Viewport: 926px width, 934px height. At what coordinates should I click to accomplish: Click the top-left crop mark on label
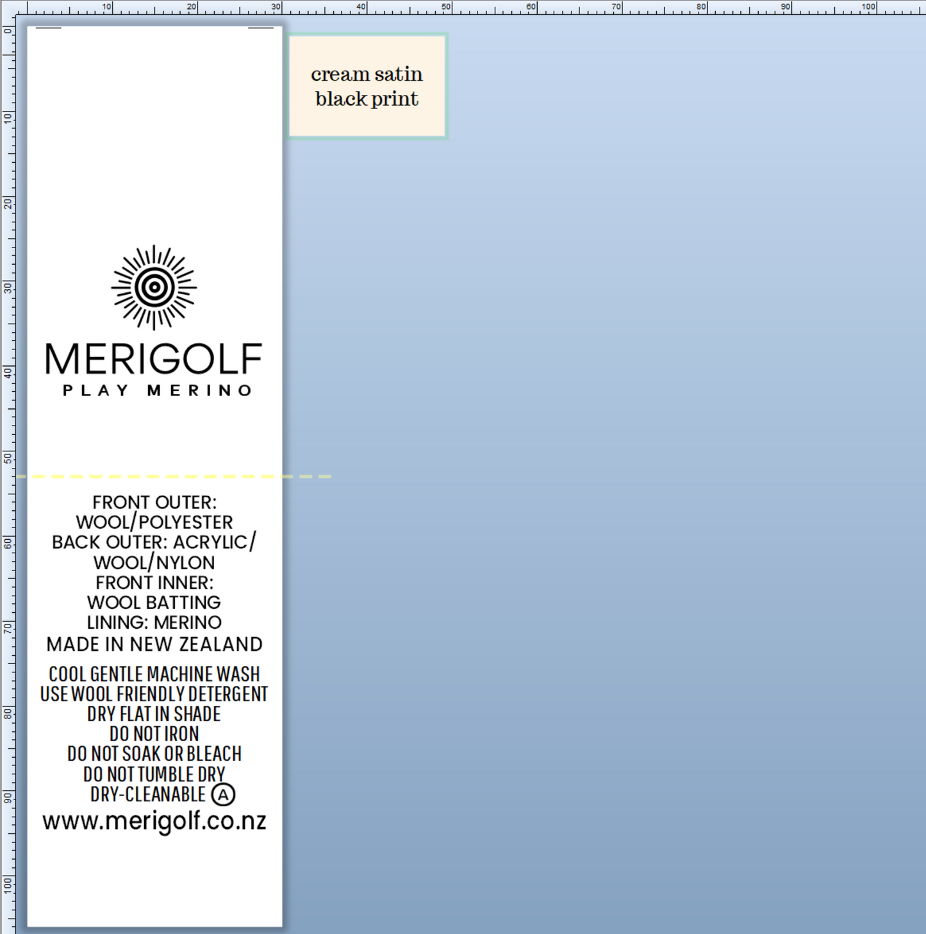[48, 28]
